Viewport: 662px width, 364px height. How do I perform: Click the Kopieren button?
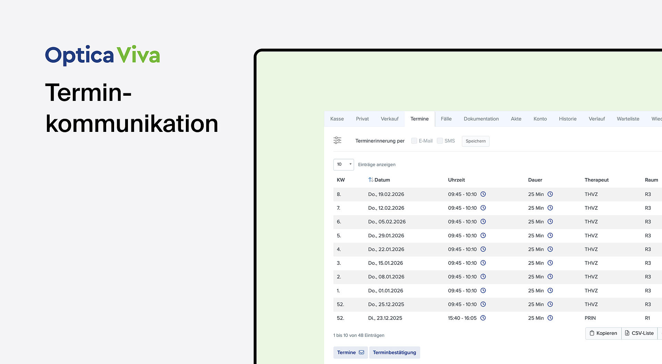[603, 333]
